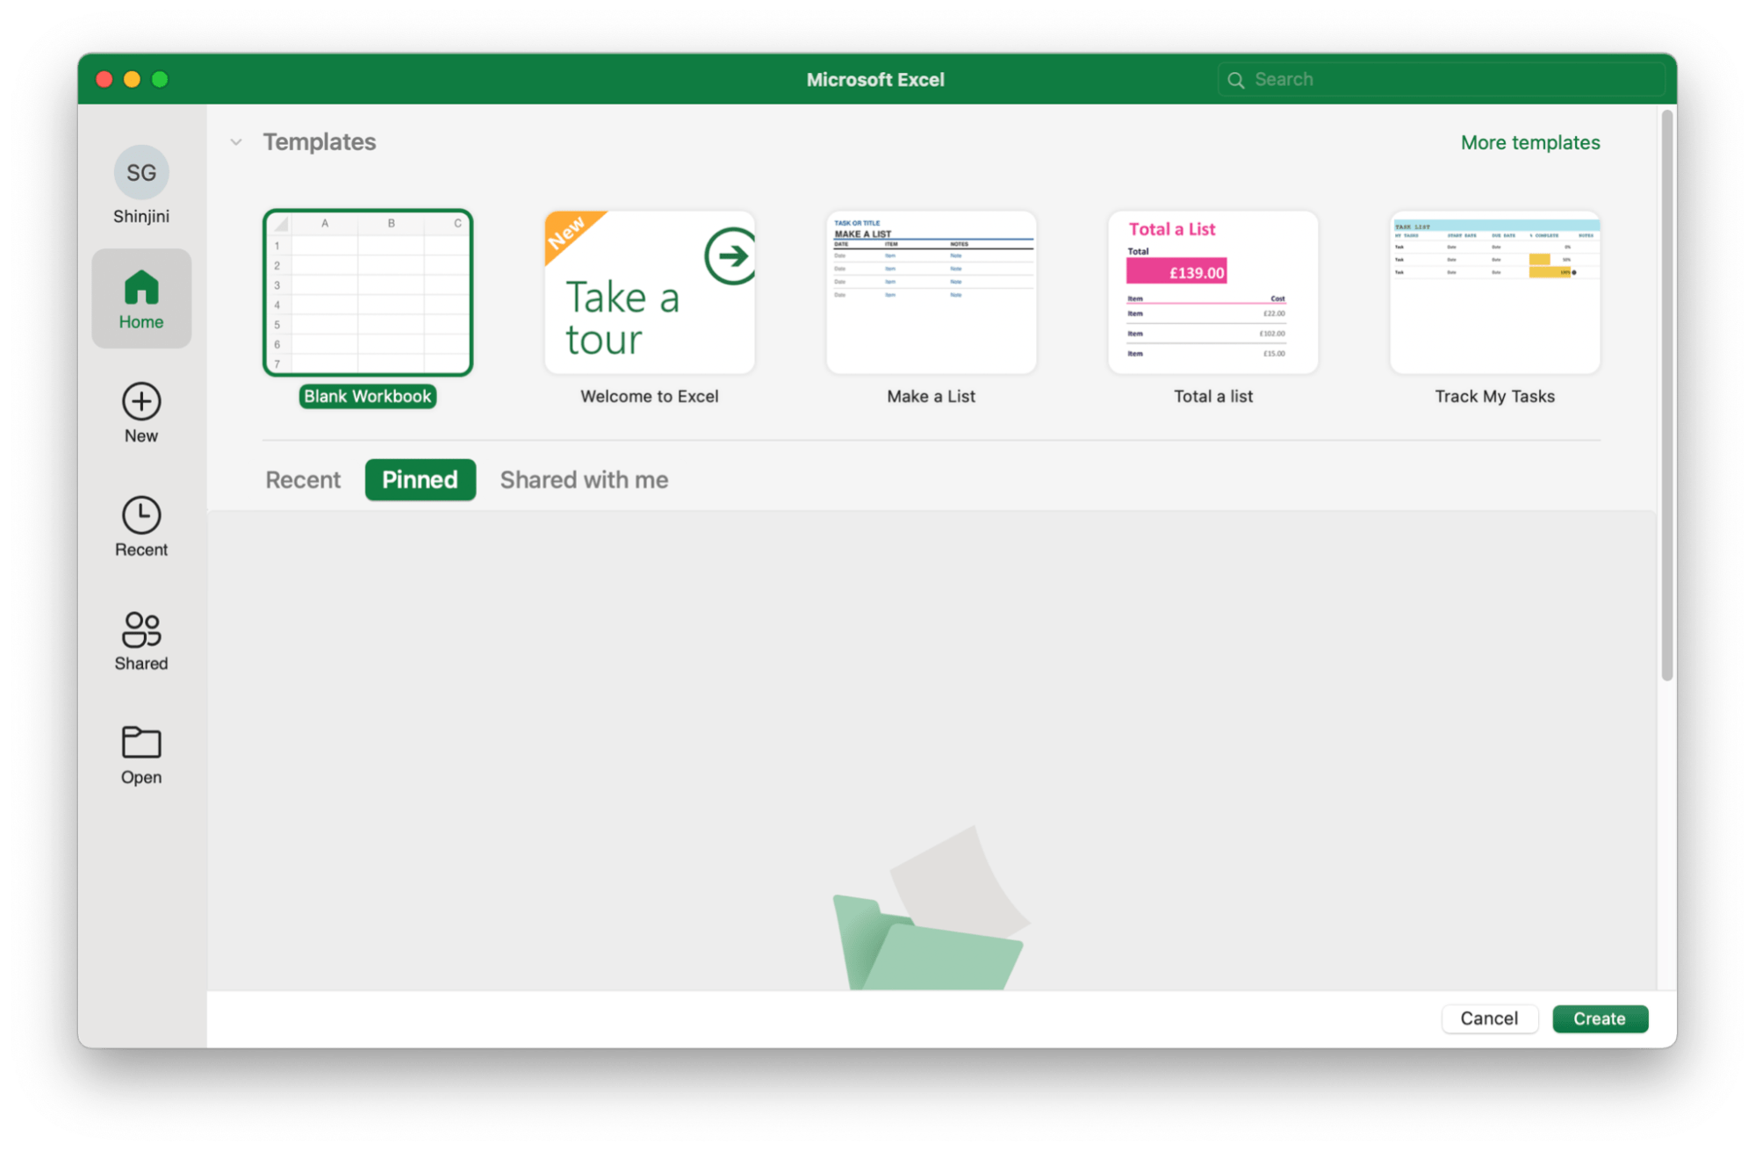The height and width of the screenshot is (1151, 1755).
Task: Select the Pinned tab
Action: [420, 480]
